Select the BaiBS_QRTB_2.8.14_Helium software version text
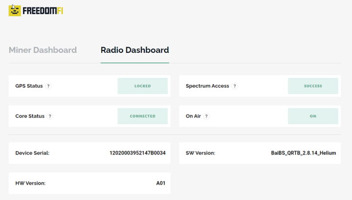The image size is (352, 200). coord(303,153)
